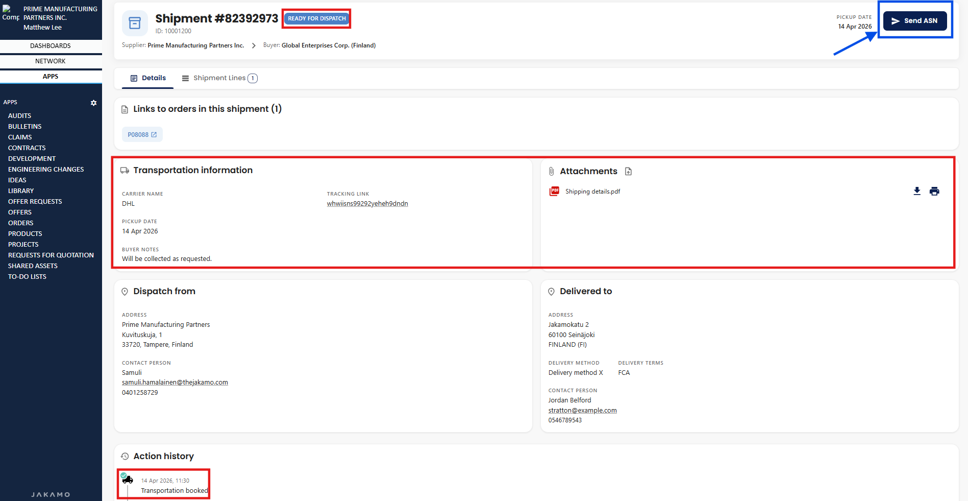The width and height of the screenshot is (968, 501).
Task: Open linked order P08088
Action: (142, 135)
